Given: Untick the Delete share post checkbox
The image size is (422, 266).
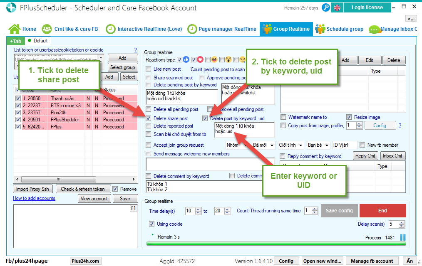Looking at the screenshot, I should [149, 118].
